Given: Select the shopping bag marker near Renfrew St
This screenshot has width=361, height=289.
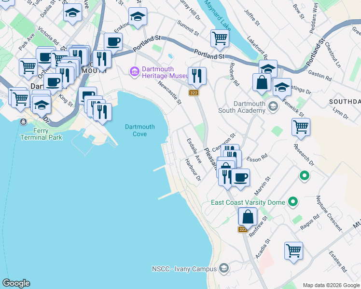Looking at the screenshot, I should (248, 218).
